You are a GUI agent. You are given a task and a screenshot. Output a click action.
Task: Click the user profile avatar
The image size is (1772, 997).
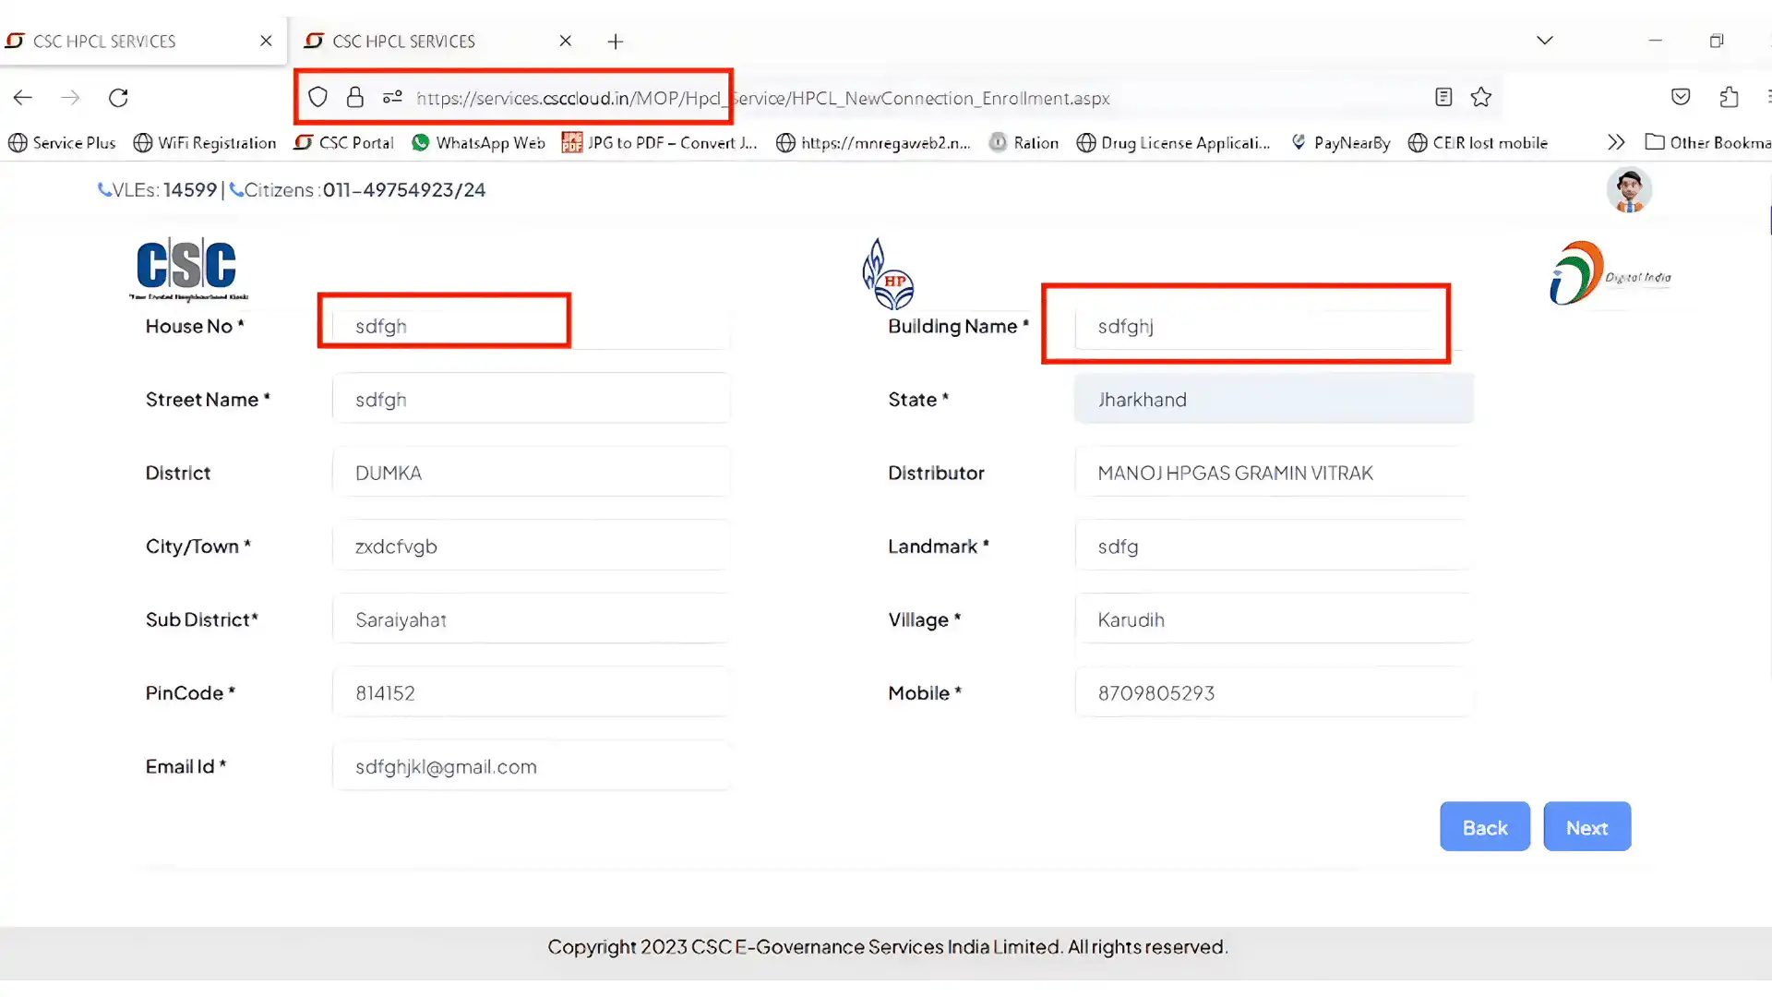1629,190
